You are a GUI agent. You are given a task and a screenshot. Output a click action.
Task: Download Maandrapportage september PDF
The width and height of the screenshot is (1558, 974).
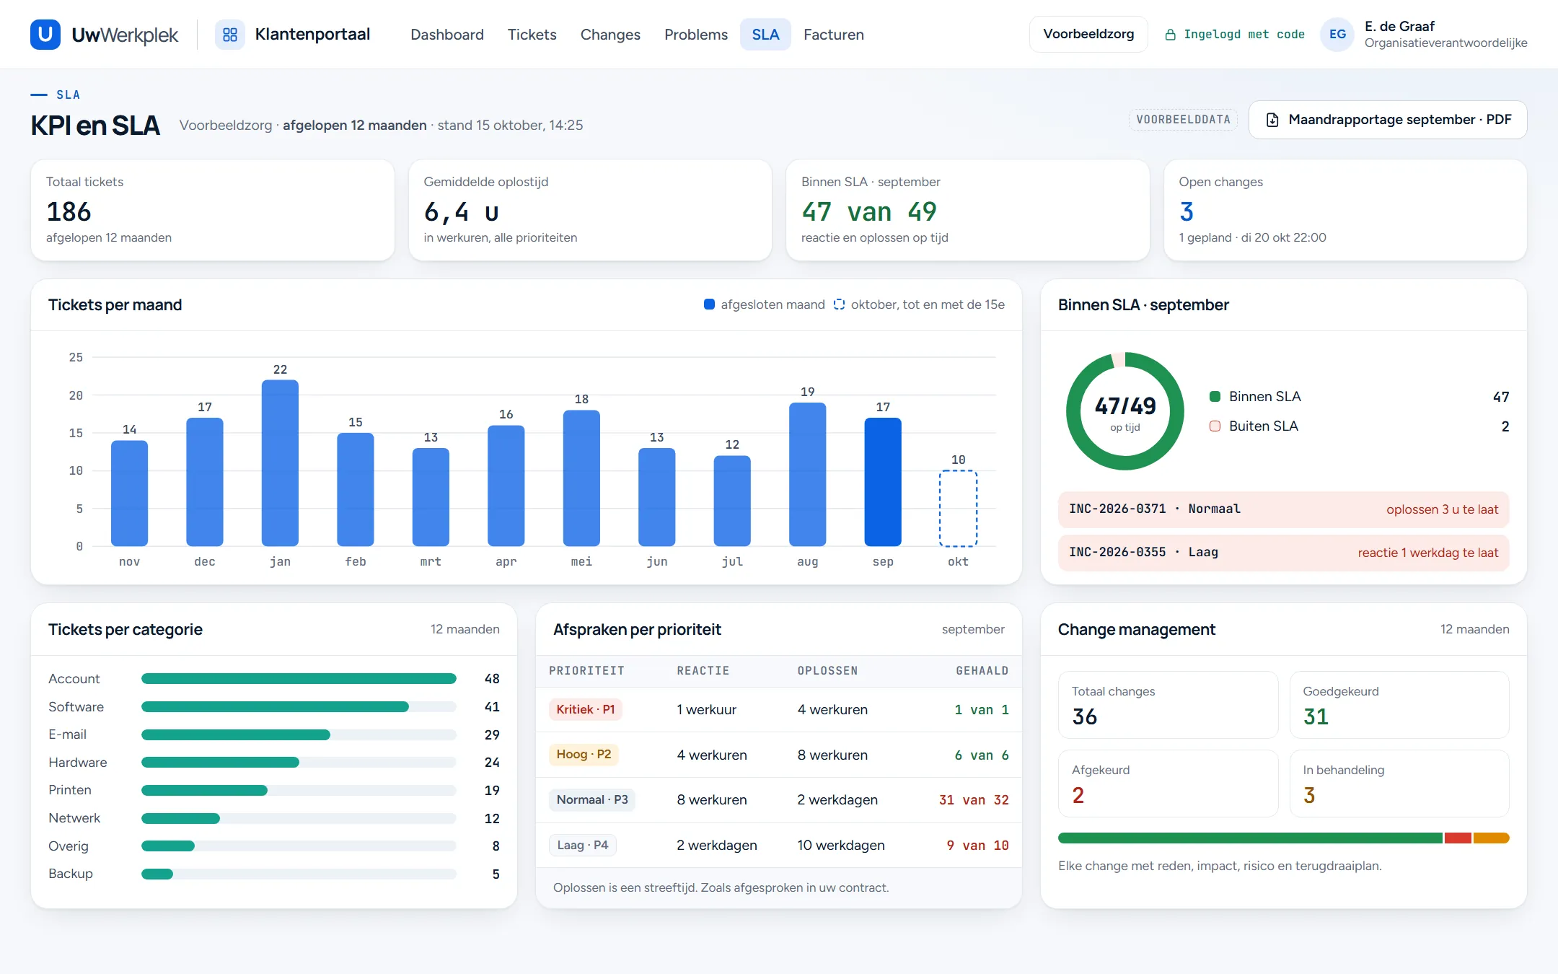(1387, 120)
